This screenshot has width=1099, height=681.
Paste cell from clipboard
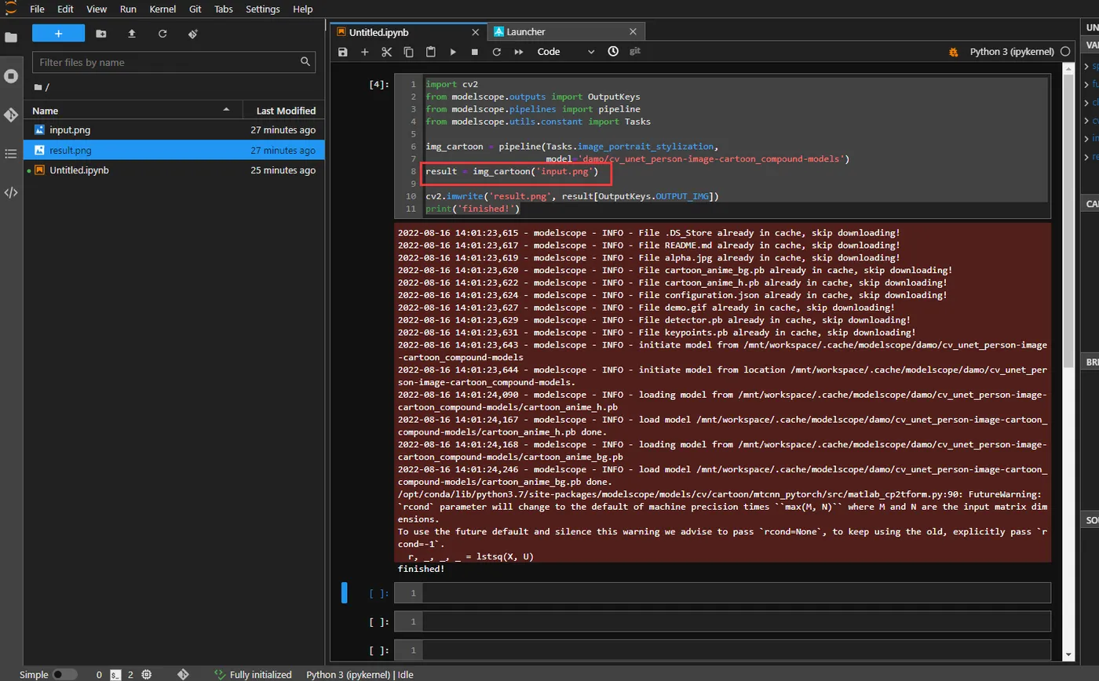click(x=430, y=52)
